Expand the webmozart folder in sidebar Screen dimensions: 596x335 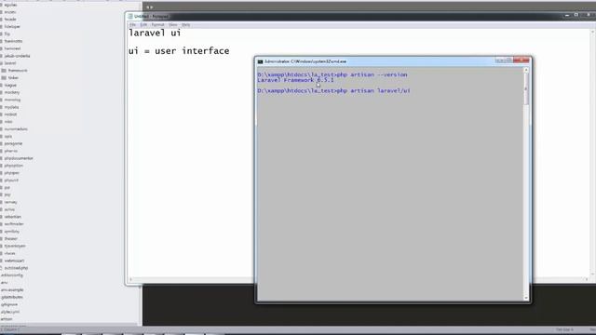[14, 261]
